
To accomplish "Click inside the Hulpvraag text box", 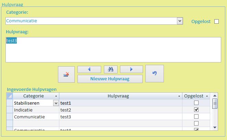I will [113, 50].
